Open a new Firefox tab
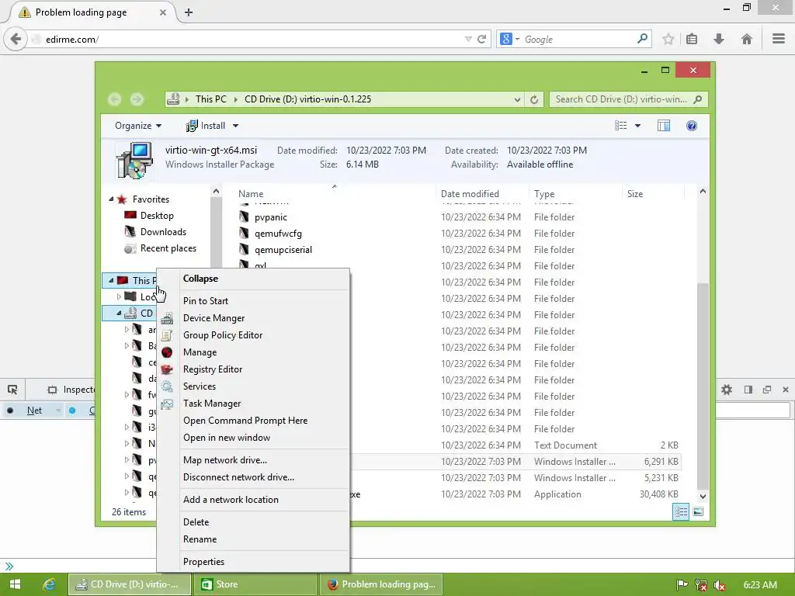 189,12
